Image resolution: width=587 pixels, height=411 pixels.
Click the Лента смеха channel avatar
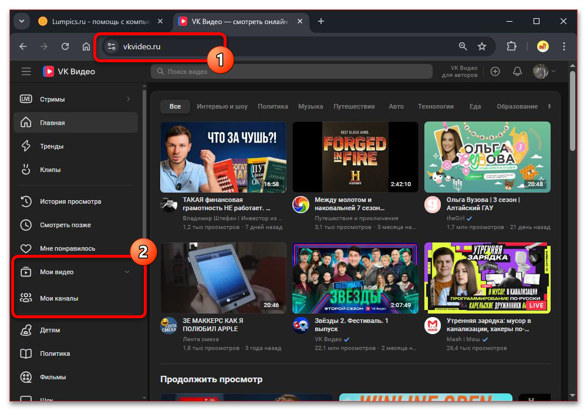(168, 325)
